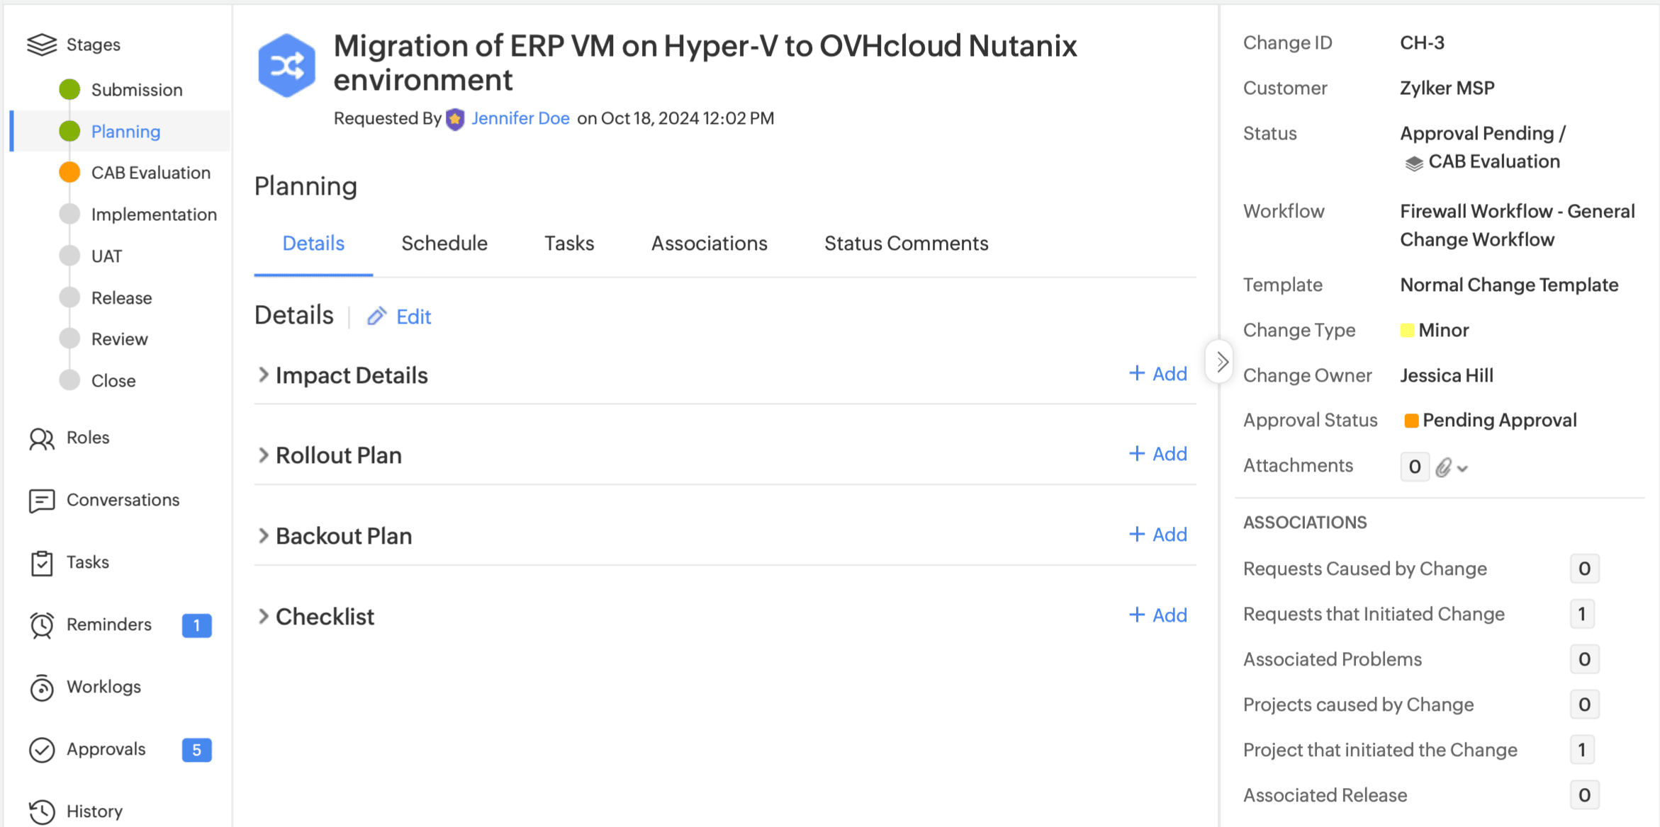The image size is (1660, 827).
Task: Click the Stages layers icon
Action: pos(41,45)
